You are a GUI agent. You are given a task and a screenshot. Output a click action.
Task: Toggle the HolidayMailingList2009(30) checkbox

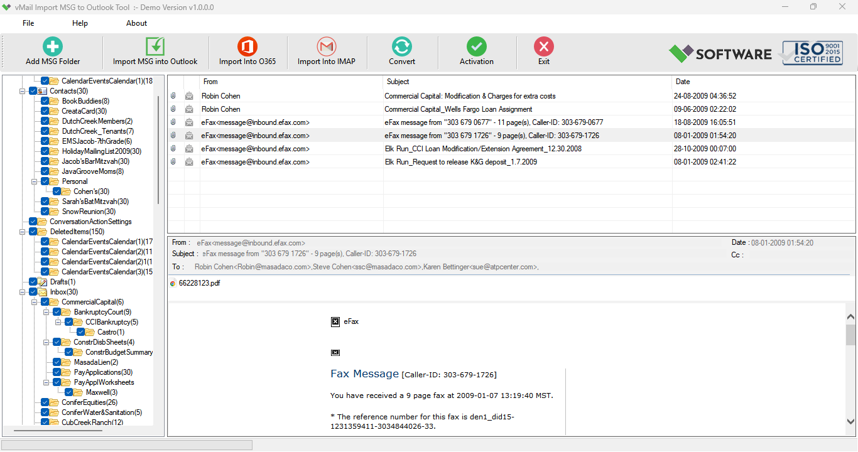[45, 151]
